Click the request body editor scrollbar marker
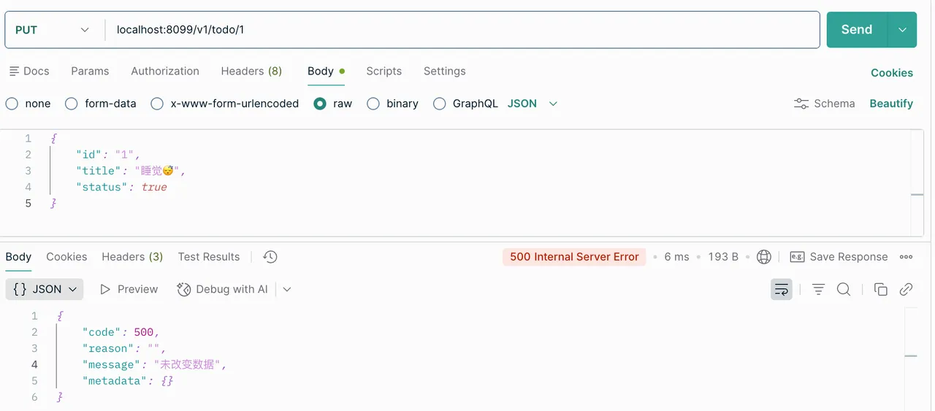935x411 pixels. (917, 195)
